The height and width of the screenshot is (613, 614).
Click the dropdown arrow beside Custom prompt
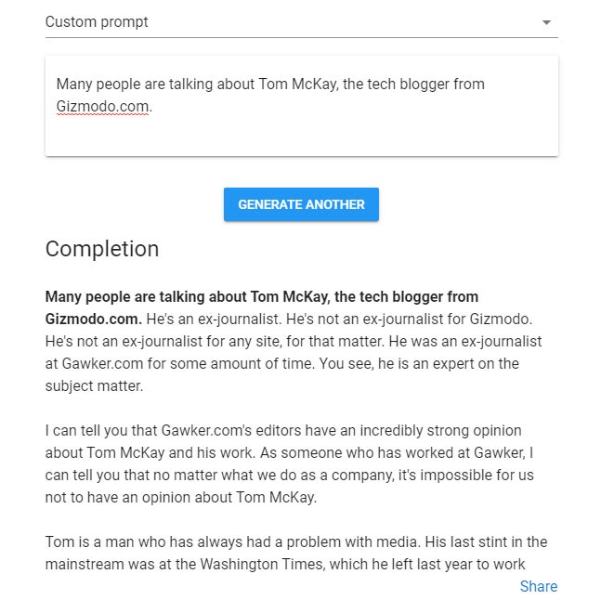click(546, 22)
